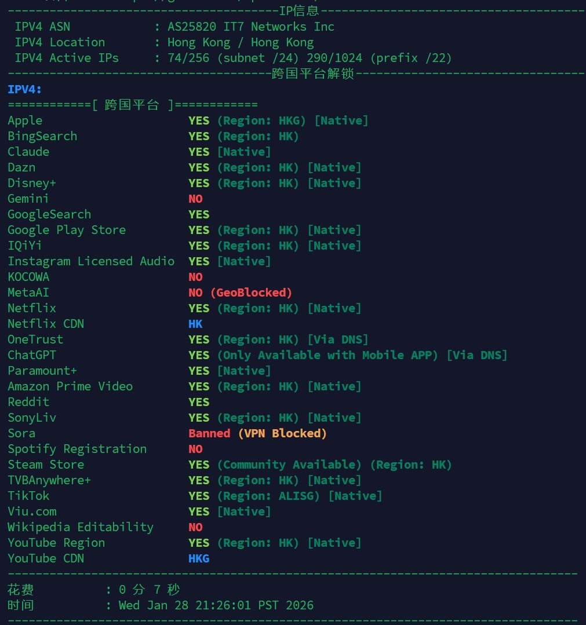Click the TikTok Region ALISG text

click(x=268, y=496)
